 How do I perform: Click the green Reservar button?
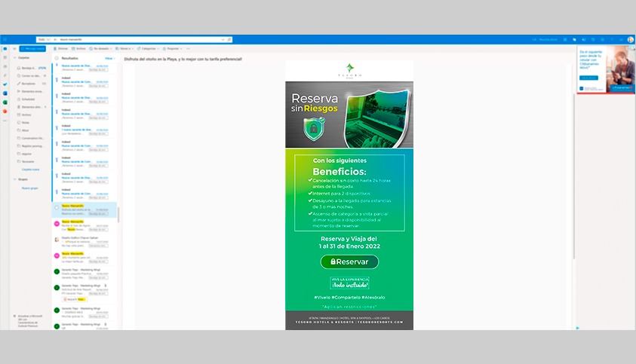pos(349,262)
